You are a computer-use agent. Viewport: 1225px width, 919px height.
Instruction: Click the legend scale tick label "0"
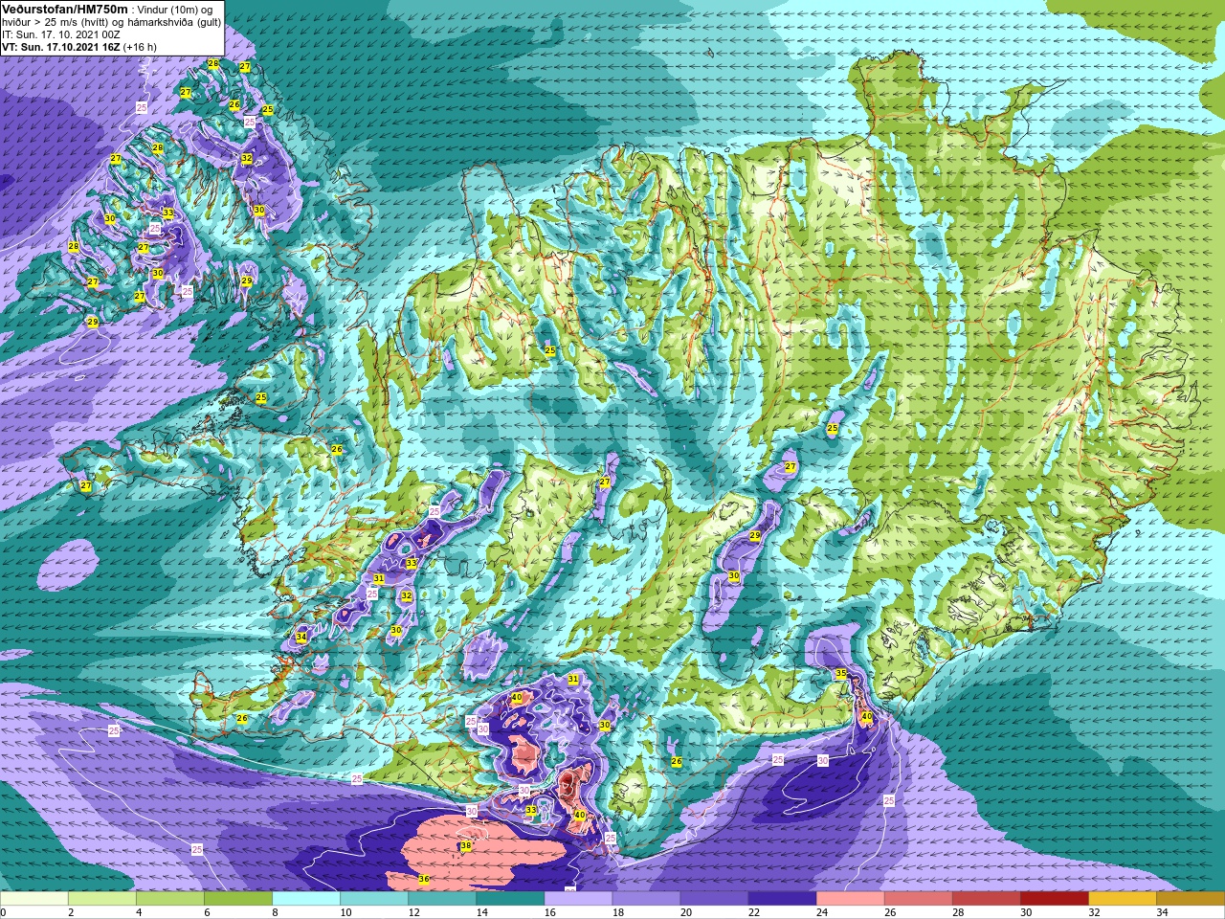pos(4,912)
